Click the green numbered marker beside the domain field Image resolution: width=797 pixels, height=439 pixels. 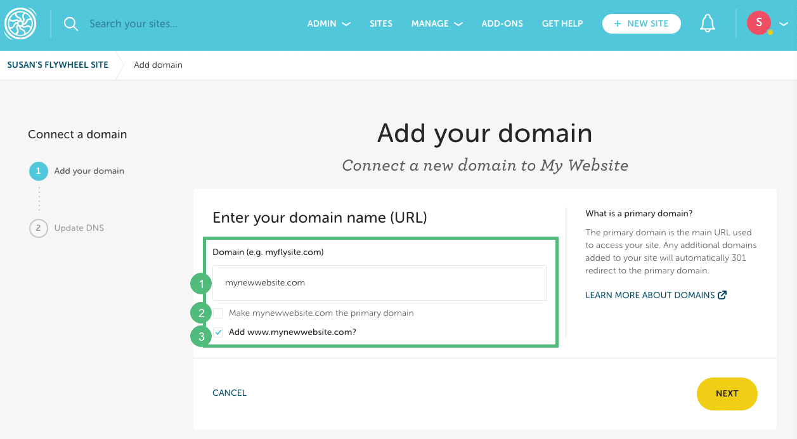click(200, 284)
